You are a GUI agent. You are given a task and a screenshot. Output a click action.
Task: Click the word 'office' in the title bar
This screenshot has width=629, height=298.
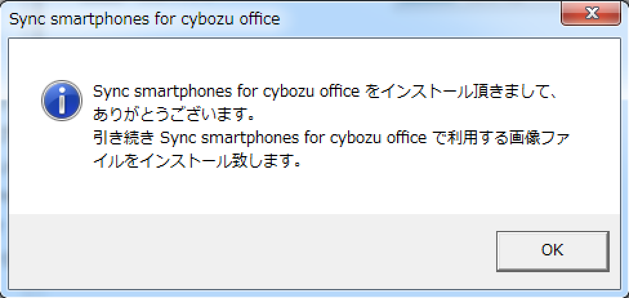pos(260,19)
